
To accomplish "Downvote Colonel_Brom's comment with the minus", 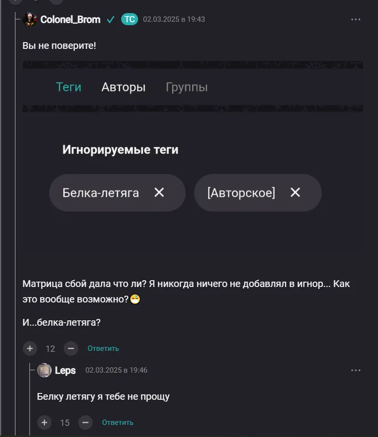I will point(70,348).
